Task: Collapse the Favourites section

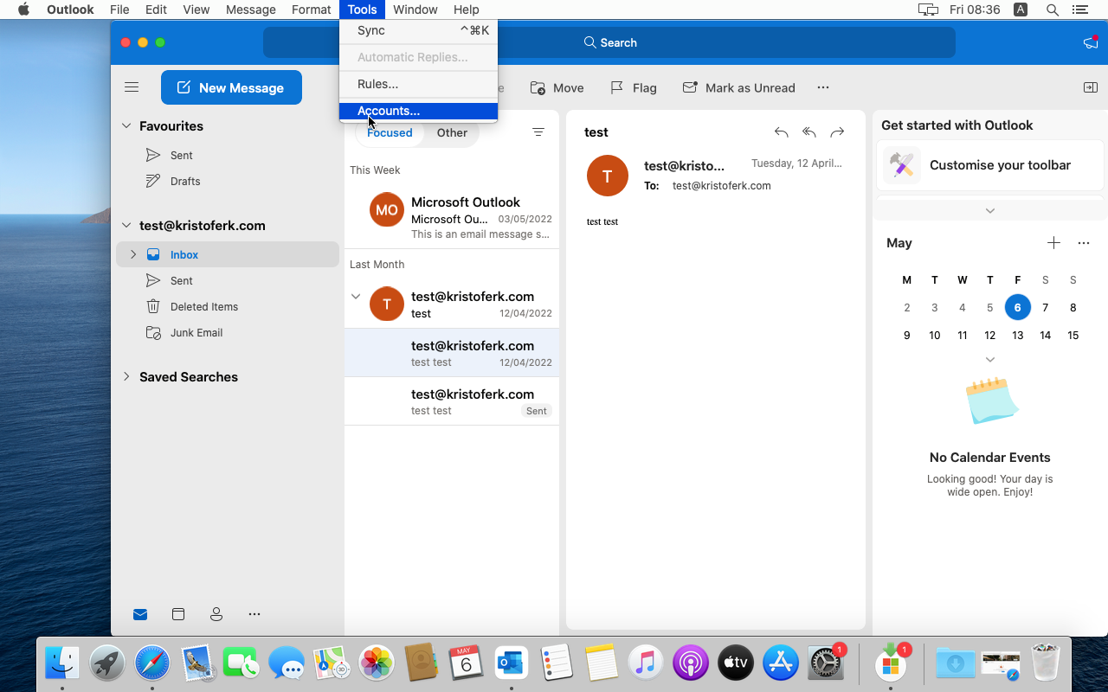Action: coord(126,125)
